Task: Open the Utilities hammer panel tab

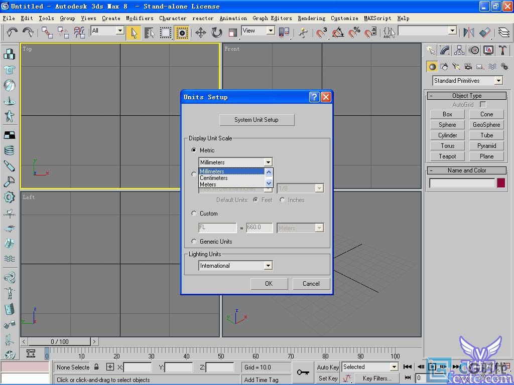Action: (503, 50)
